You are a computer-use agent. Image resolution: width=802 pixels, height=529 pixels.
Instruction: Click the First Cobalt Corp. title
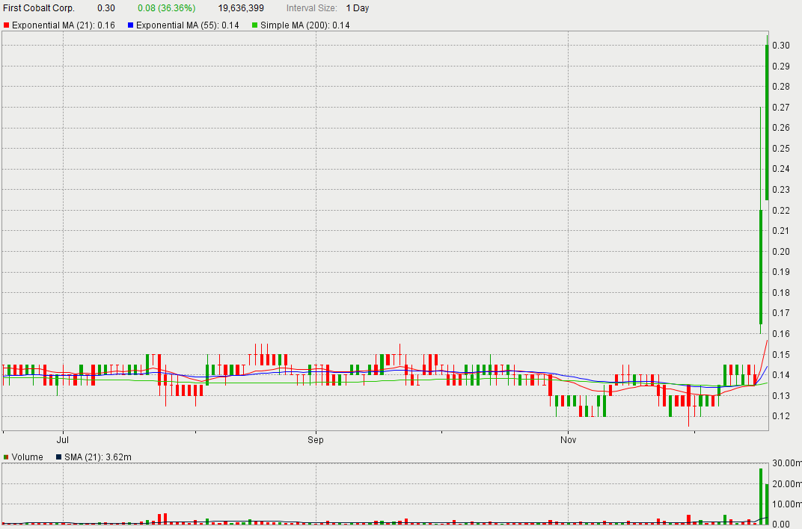point(39,8)
